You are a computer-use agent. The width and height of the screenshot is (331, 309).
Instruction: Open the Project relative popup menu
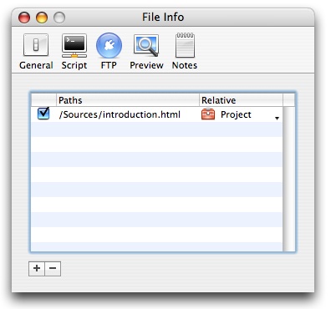[x=241, y=114]
